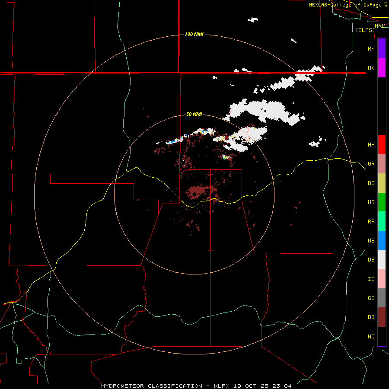Select the dusty pink GR legend swatch
Viewport: 389px width, 389px height.
tap(382, 164)
